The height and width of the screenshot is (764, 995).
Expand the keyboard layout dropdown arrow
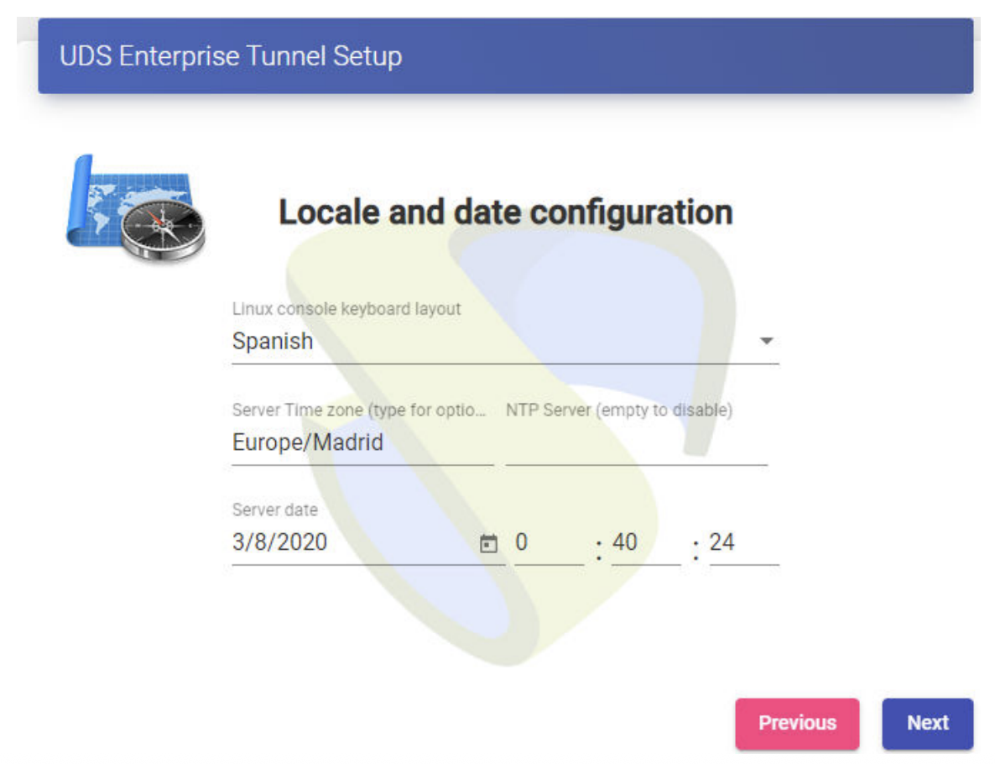pyautogui.click(x=765, y=342)
